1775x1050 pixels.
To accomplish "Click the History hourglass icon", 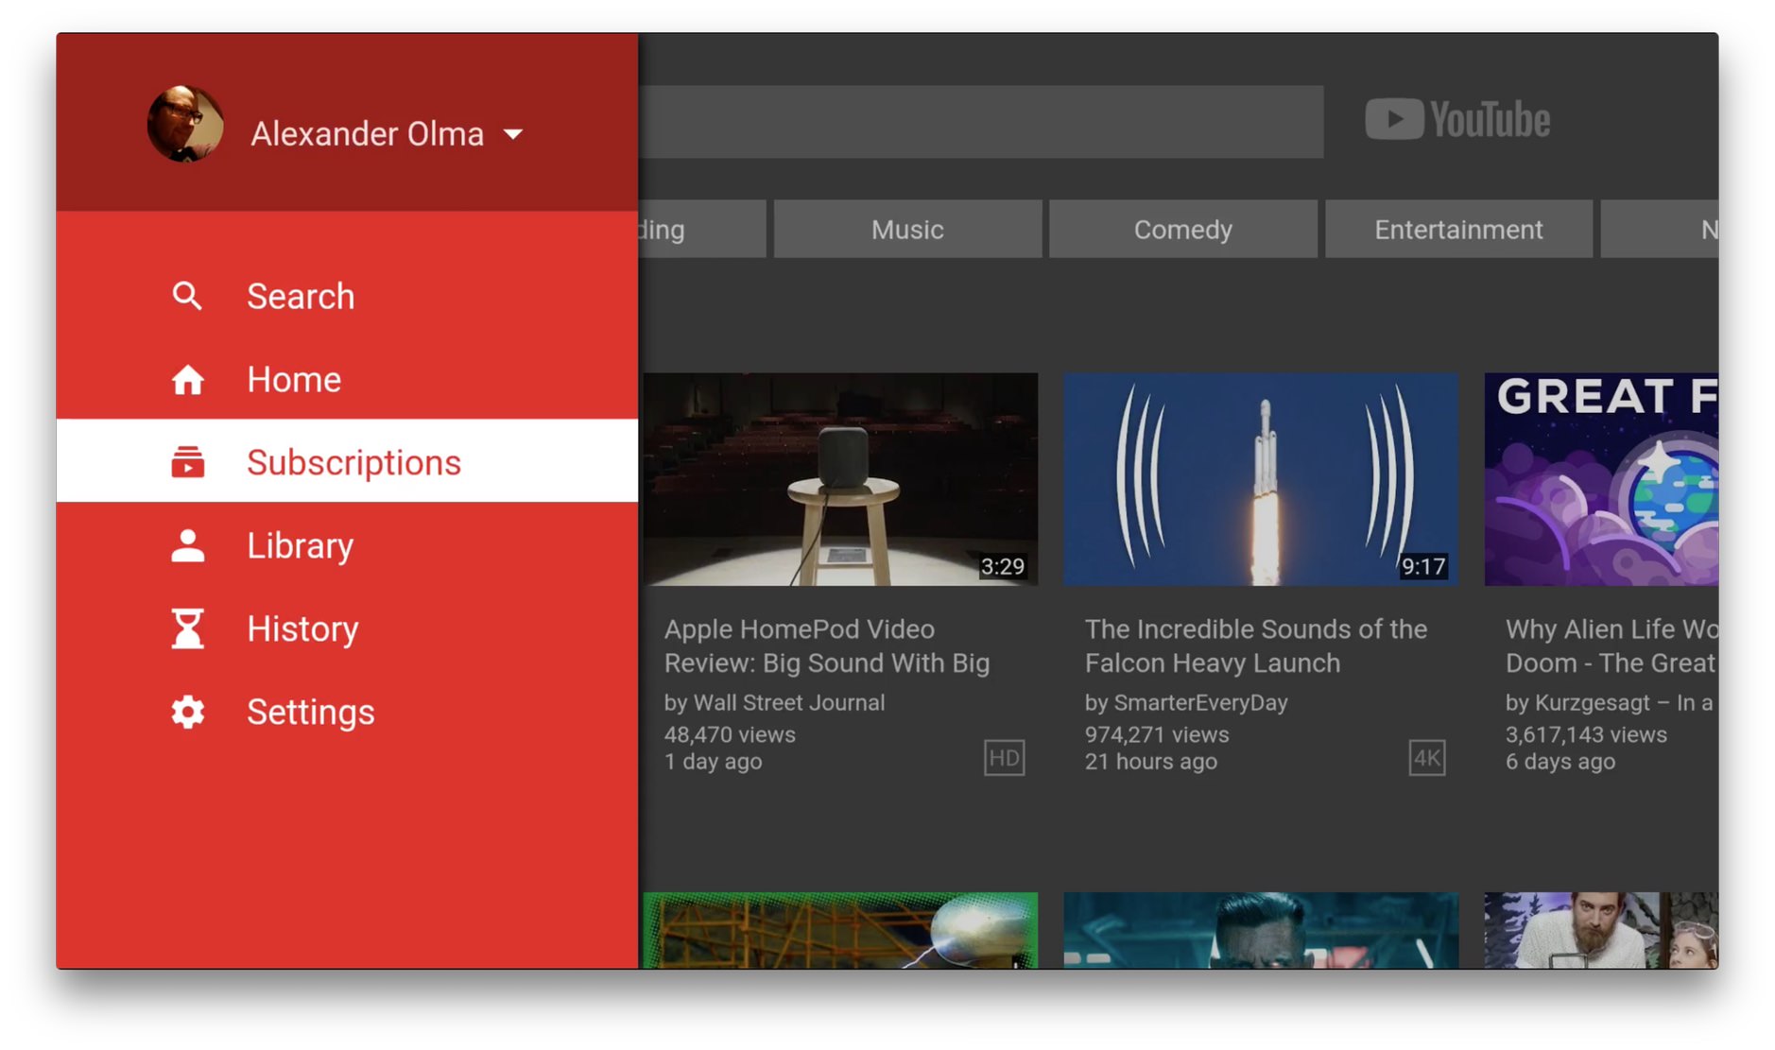I will [187, 628].
